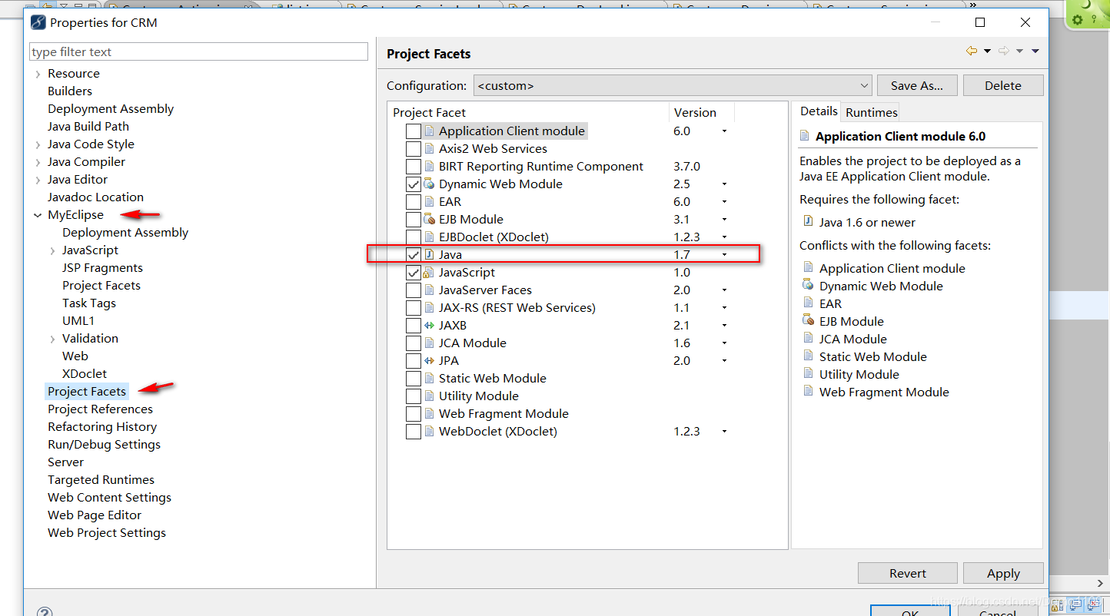Click the Apply button
The width and height of the screenshot is (1110, 616).
point(1003,573)
